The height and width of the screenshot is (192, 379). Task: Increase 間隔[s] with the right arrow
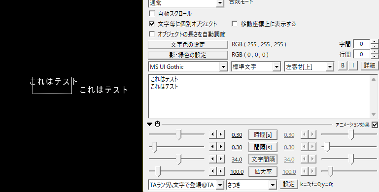point(220,147)
